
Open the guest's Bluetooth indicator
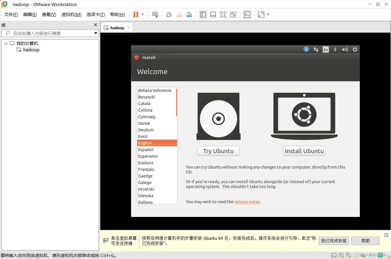335,50
